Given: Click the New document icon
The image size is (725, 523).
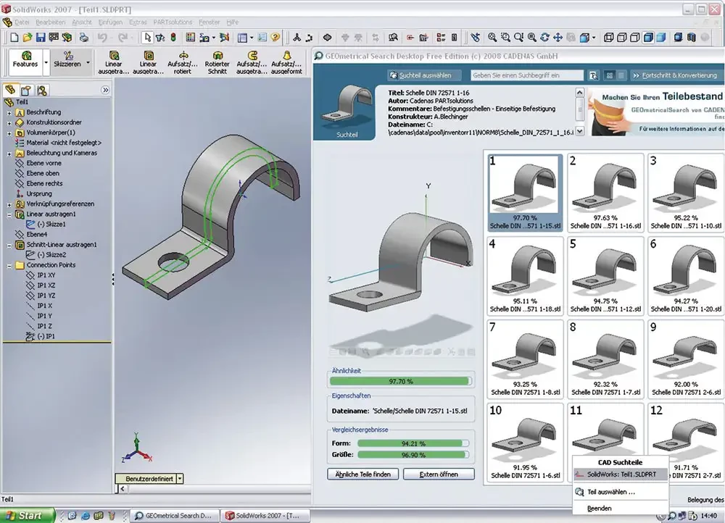Looking at the screenshot, I should 14,38.
